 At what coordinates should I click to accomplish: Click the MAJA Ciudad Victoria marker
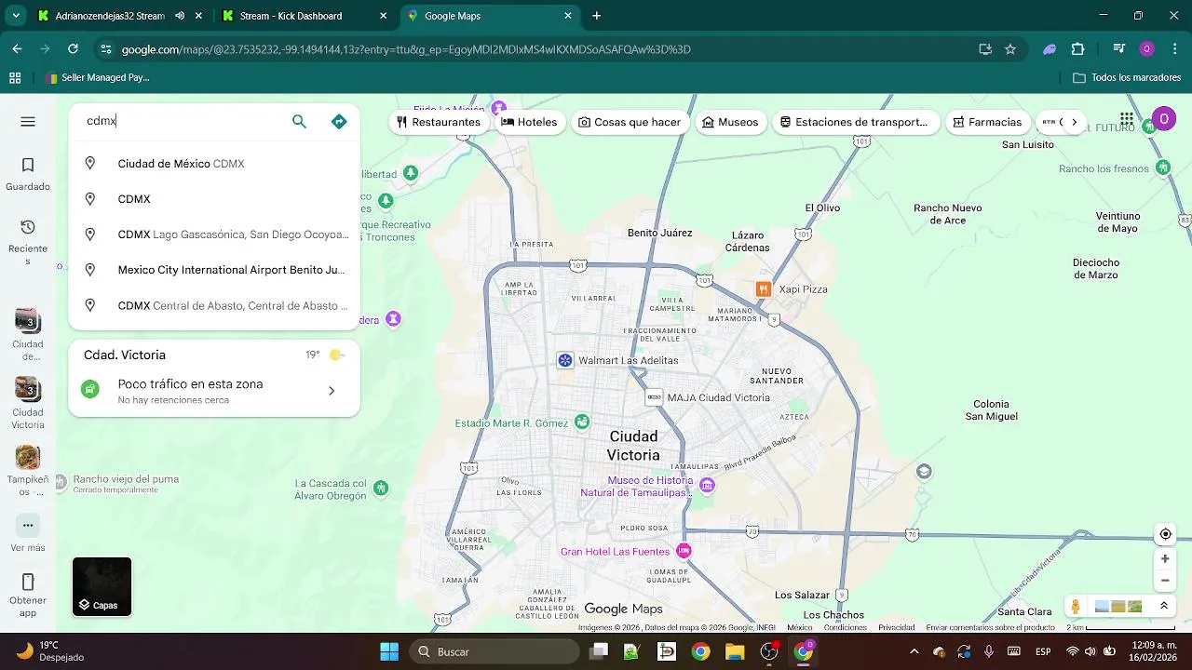click(654, 397)
